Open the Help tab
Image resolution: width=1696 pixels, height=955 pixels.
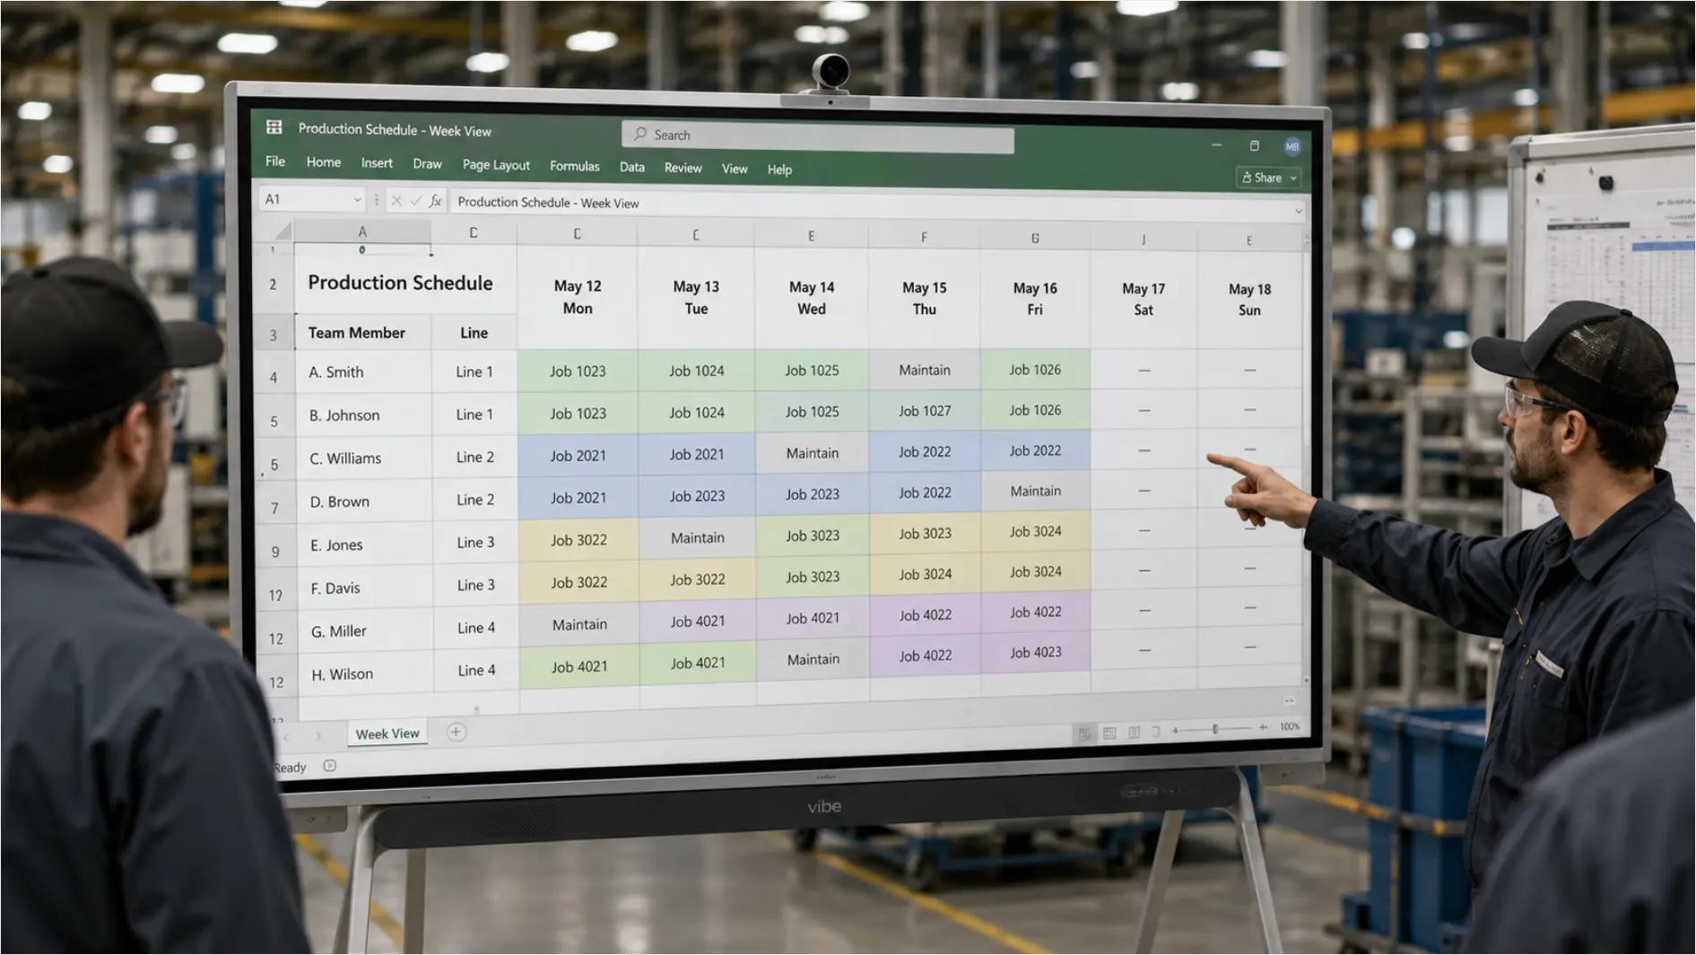(x=779, y=169)
